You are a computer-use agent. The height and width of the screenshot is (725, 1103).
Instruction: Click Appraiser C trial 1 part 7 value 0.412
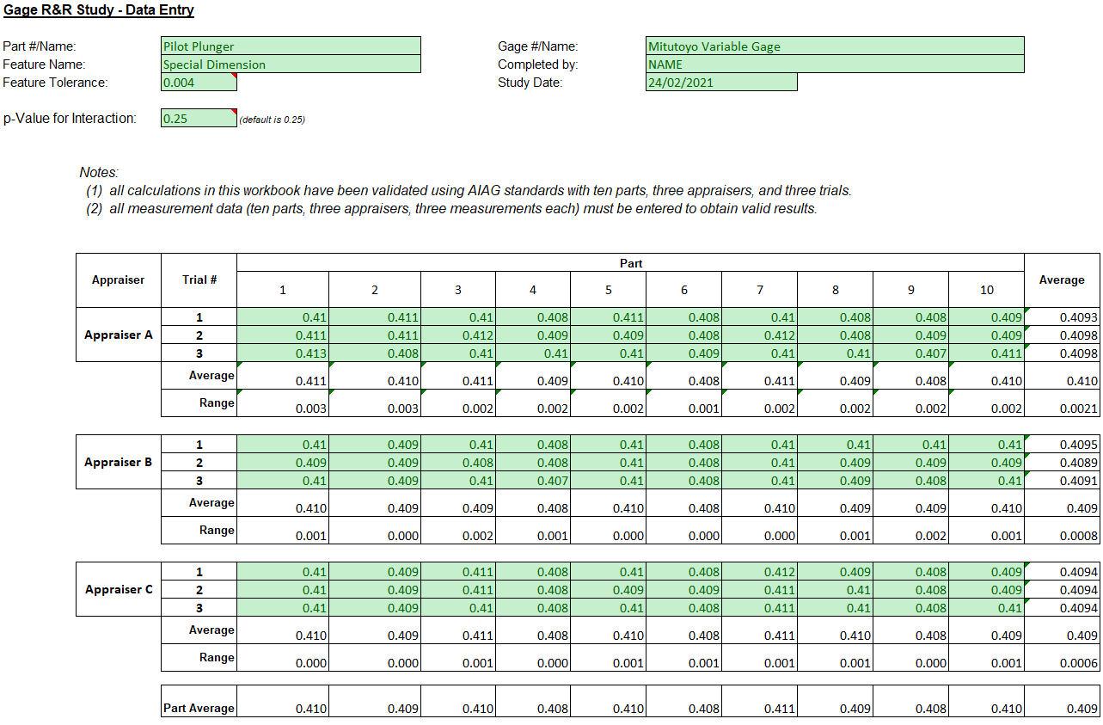click(760, 572)
